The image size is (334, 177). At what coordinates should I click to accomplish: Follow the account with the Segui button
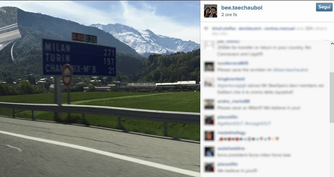[x=324, y=7]
